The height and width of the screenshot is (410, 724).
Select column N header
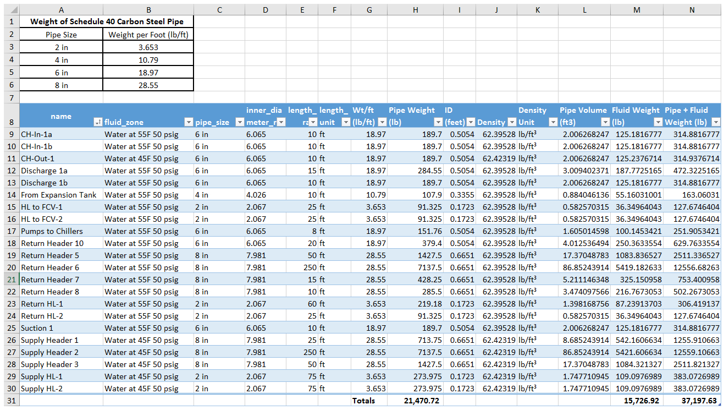[x=692, y=10]
